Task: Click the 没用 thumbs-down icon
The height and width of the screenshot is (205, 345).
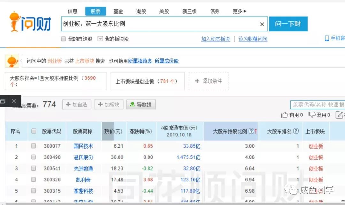Action: (312, 114)
